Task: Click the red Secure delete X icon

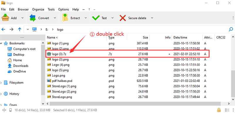Action: pyautogui.click(x=122, y=18)
